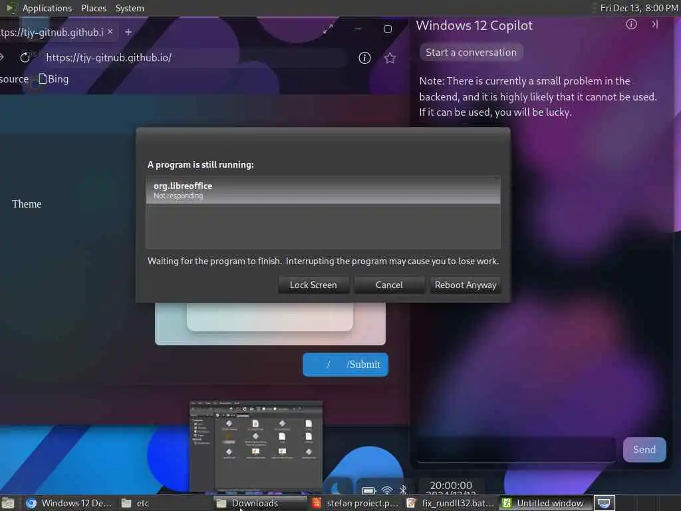Screen dimensions: 681x511
Task: Collapse the Copilot panel with arrow icon
Action: point(654,25)
